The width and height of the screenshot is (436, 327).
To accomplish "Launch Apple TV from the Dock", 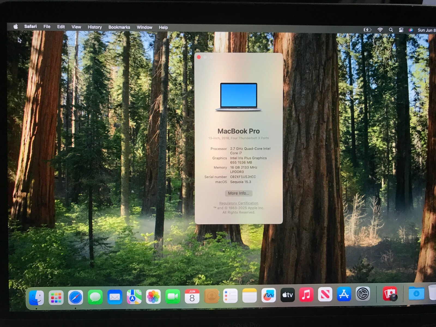I will (x=287, y=295).
